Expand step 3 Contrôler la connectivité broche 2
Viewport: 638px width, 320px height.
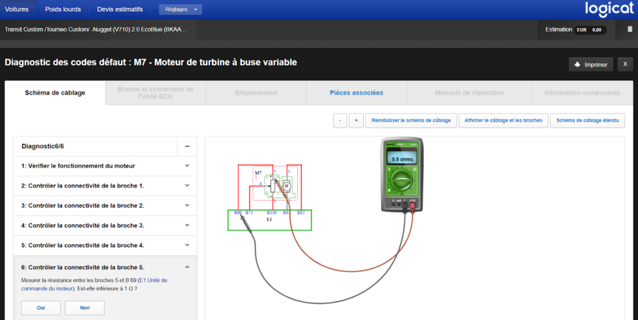(x=105, y=205)
